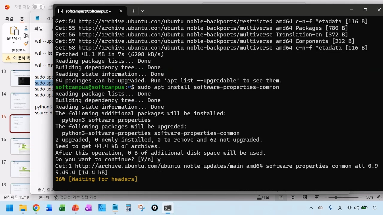Open the Windows Start menu
The height and width of the screenshot is (215, 383).
click(10, 208)
